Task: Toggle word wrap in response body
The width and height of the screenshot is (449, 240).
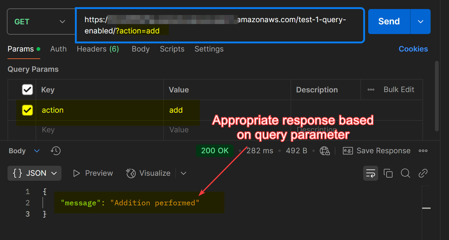Action: 370,173
